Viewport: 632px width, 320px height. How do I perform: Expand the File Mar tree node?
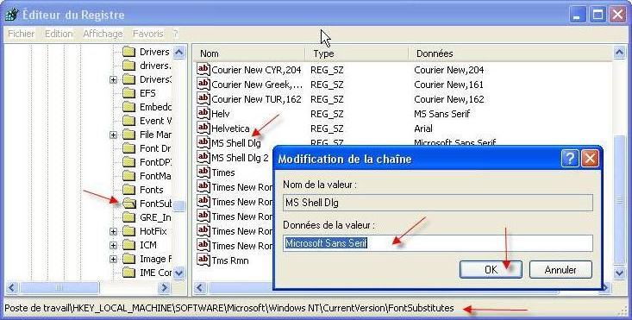click(113, 135)
